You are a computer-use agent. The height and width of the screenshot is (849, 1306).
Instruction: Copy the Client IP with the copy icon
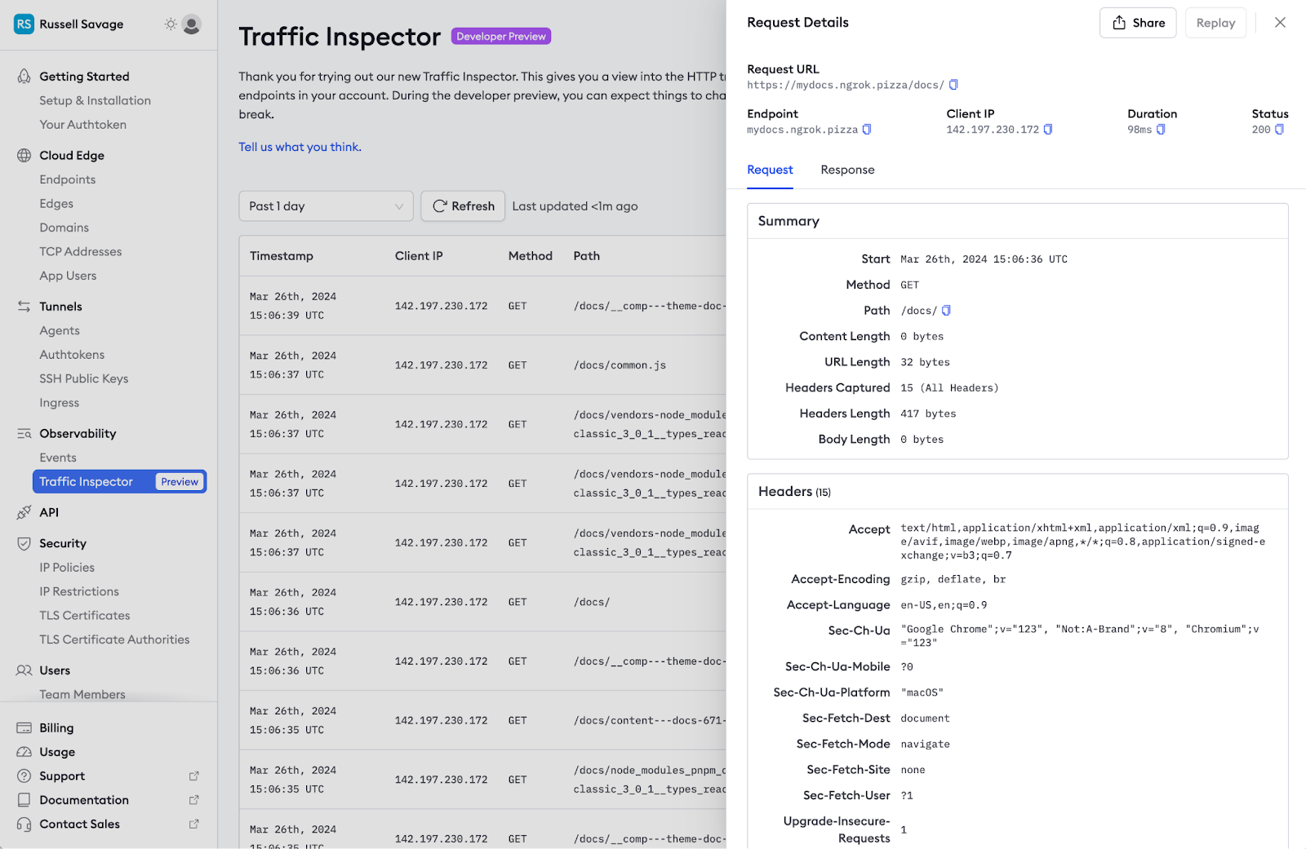point(1049,129)
